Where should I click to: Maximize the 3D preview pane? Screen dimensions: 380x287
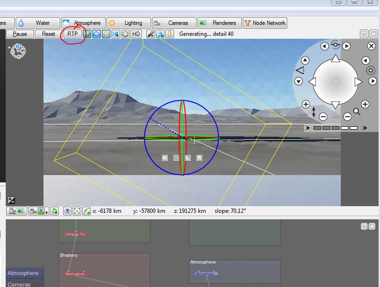(x=364, y=34)
